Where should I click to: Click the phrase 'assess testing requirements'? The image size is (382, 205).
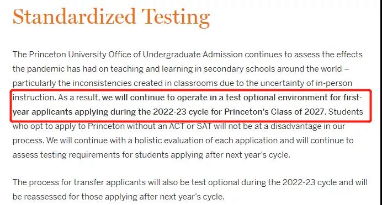[66, 155]
